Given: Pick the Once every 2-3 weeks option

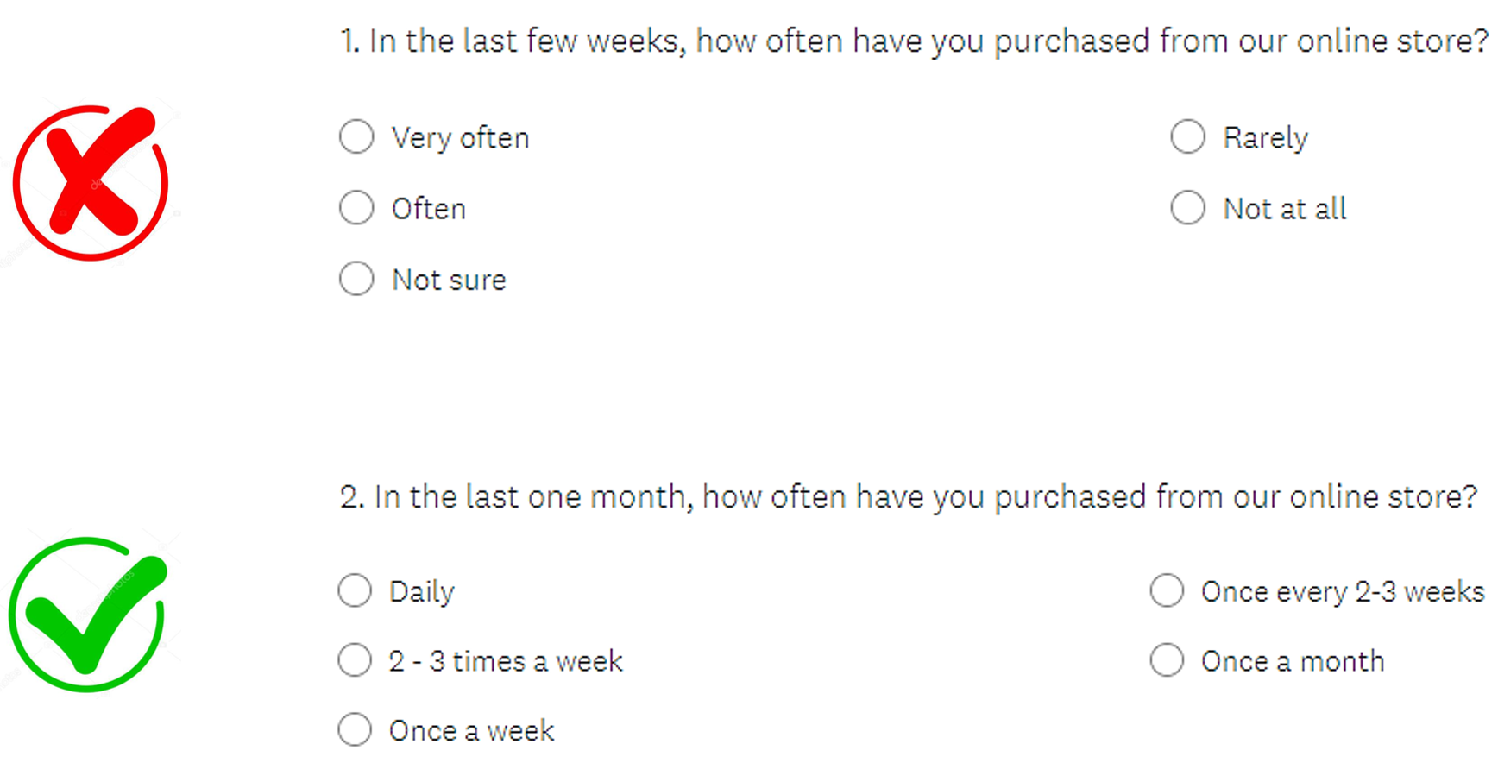Looking at the screenshot, I should coord(1167,590).
